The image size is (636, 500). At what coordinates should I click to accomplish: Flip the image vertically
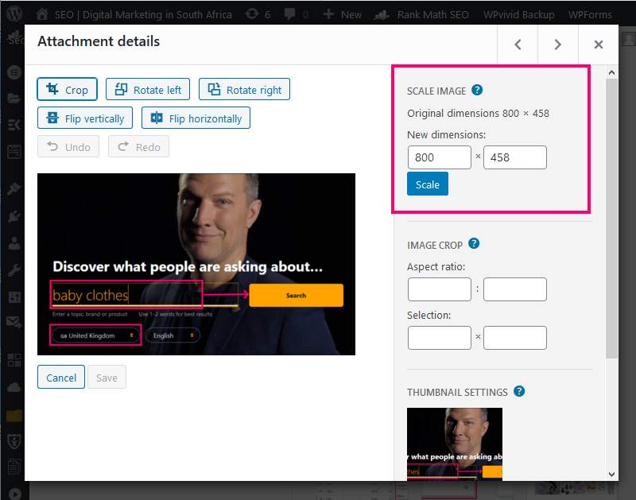[85, 118]
